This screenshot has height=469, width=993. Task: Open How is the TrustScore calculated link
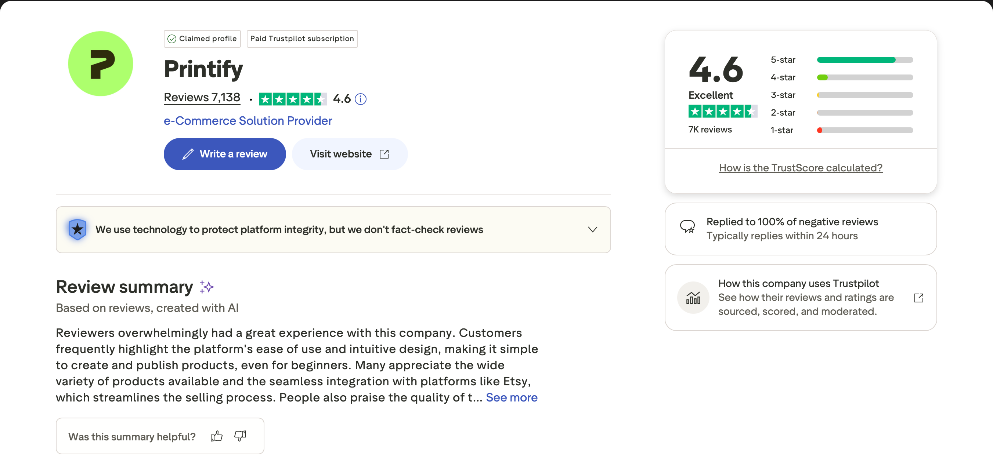(800, 168)
